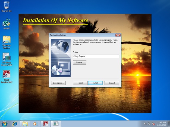Close the Destination Folder dialog
170x127 pixels.
[118, 35]
